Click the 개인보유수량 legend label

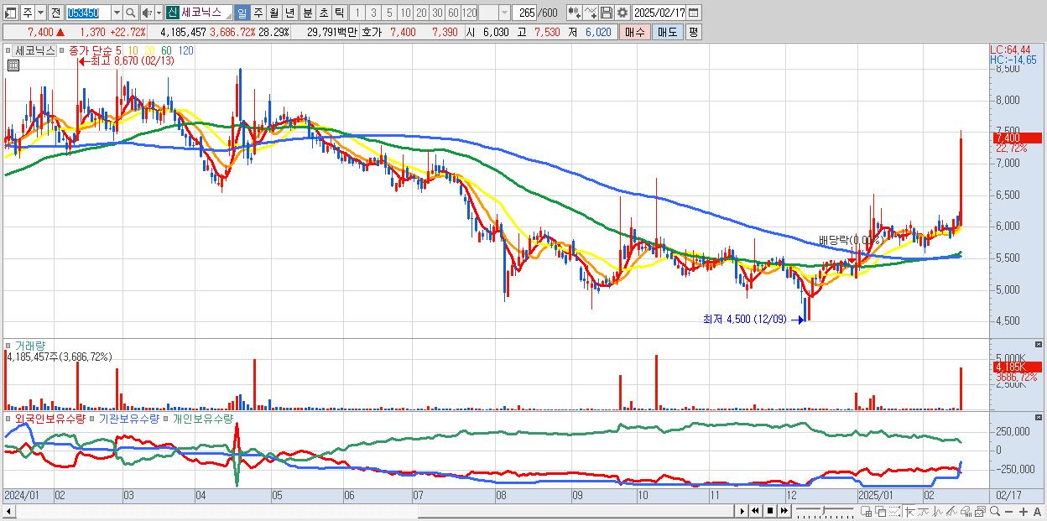click(202, 418)
